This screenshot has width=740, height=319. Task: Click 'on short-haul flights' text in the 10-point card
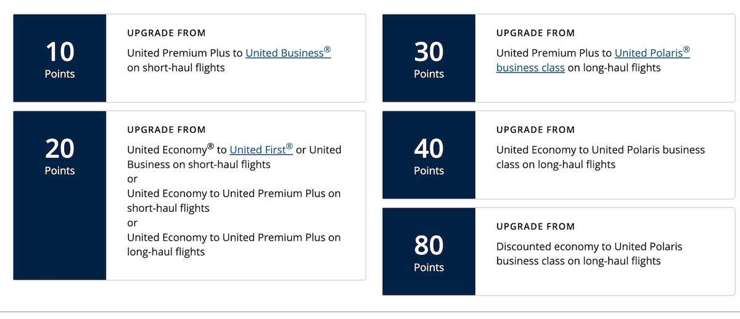[x=176, y=68]
